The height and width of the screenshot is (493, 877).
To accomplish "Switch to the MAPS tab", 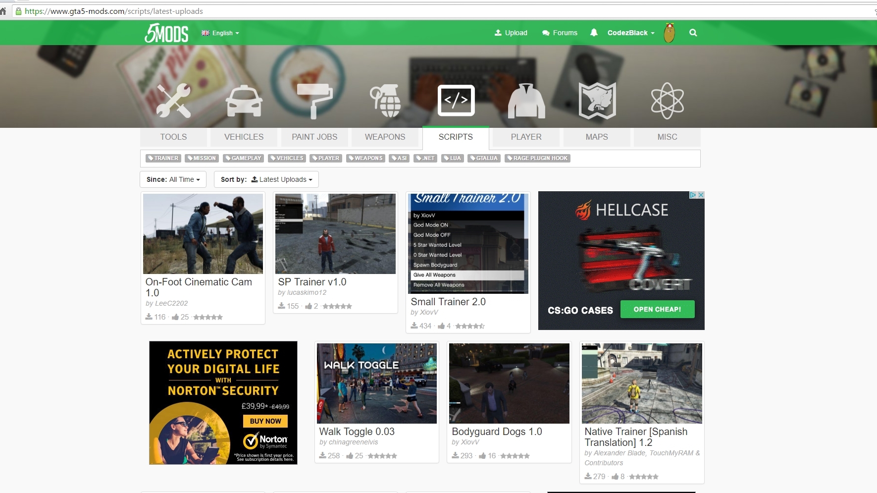I will pyautogui.click(x=597, y=137).
